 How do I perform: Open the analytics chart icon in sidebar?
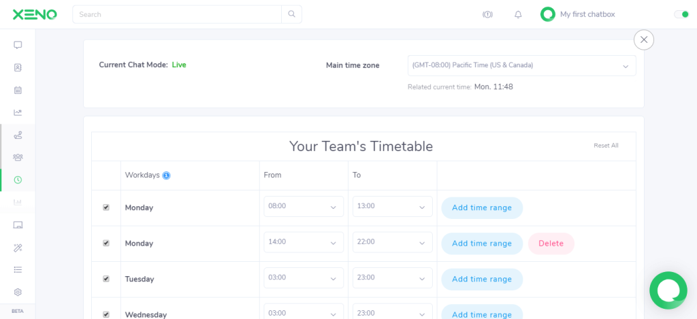pos(18,112)
